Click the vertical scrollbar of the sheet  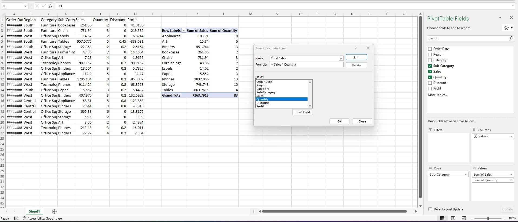[x=420, y=107]
